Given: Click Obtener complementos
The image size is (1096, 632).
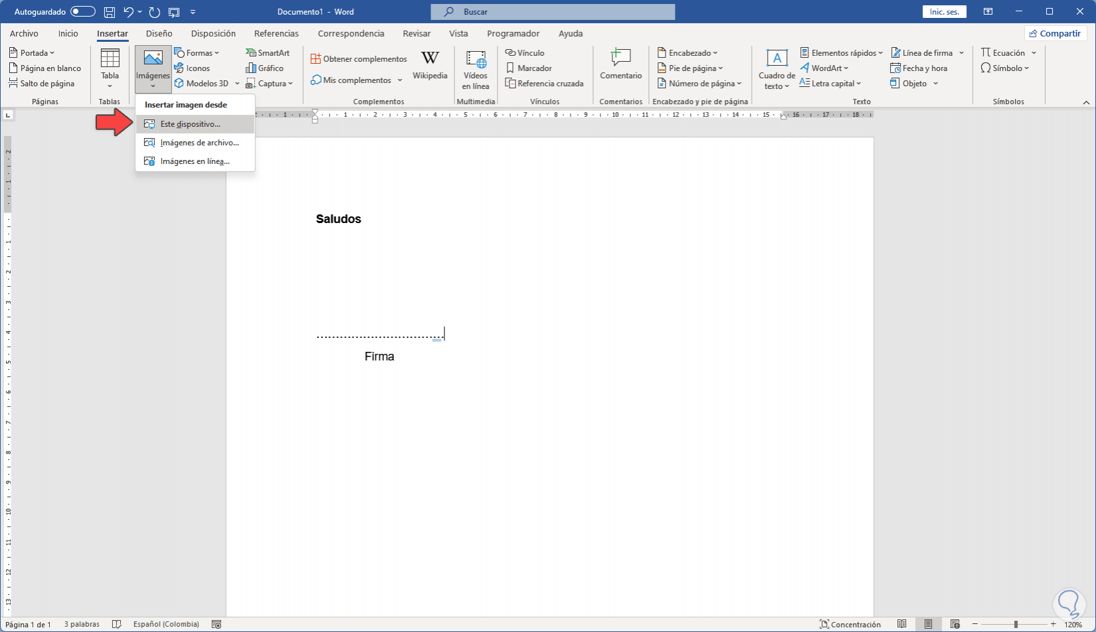Looking at the screenshot, I should click(359, 59).
